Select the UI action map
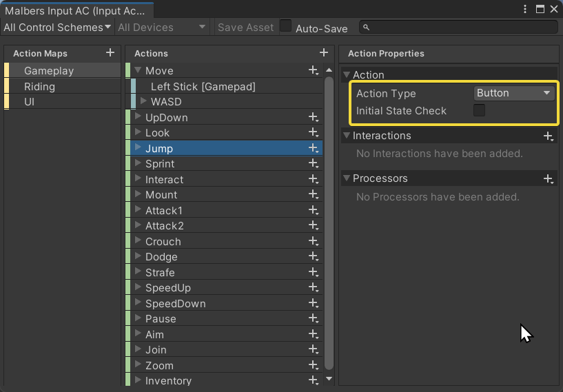The height and width of the screenshot is (392, 563). coord(30,102)
